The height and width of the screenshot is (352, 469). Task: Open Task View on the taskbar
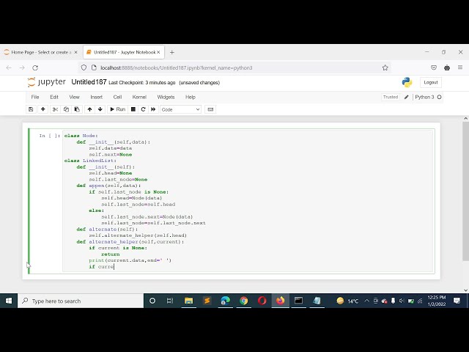point(170,301)
